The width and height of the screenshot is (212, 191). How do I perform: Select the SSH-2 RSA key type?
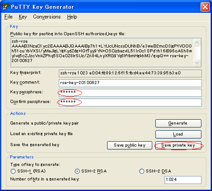click(x=77, y=171)
